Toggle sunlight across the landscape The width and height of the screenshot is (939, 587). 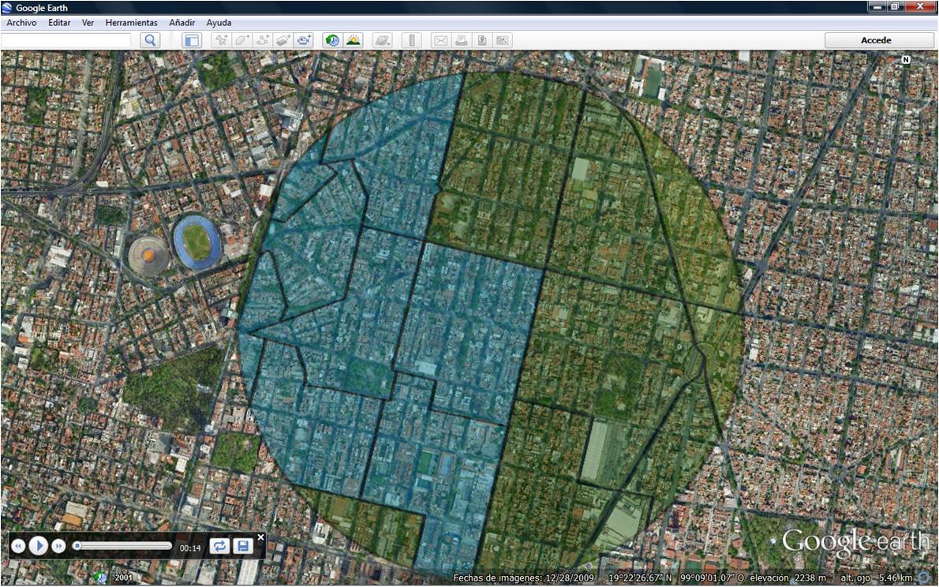coord(353,40)
